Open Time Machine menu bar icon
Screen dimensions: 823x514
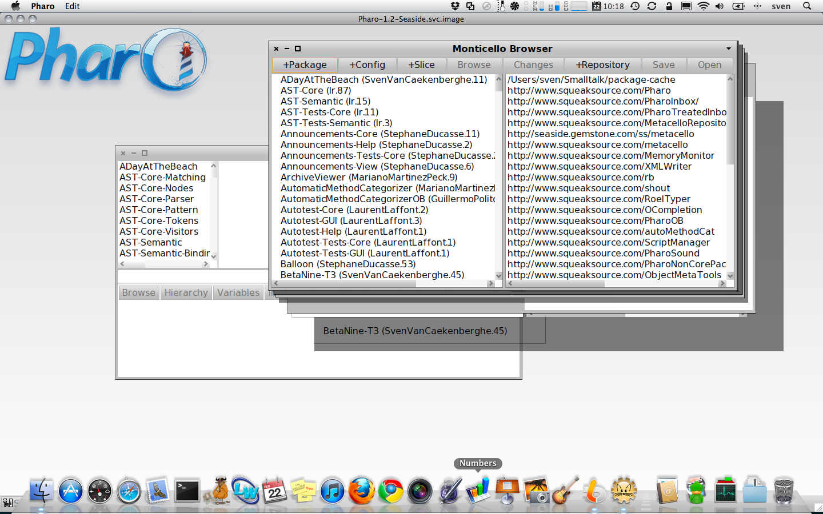(635, 6)
